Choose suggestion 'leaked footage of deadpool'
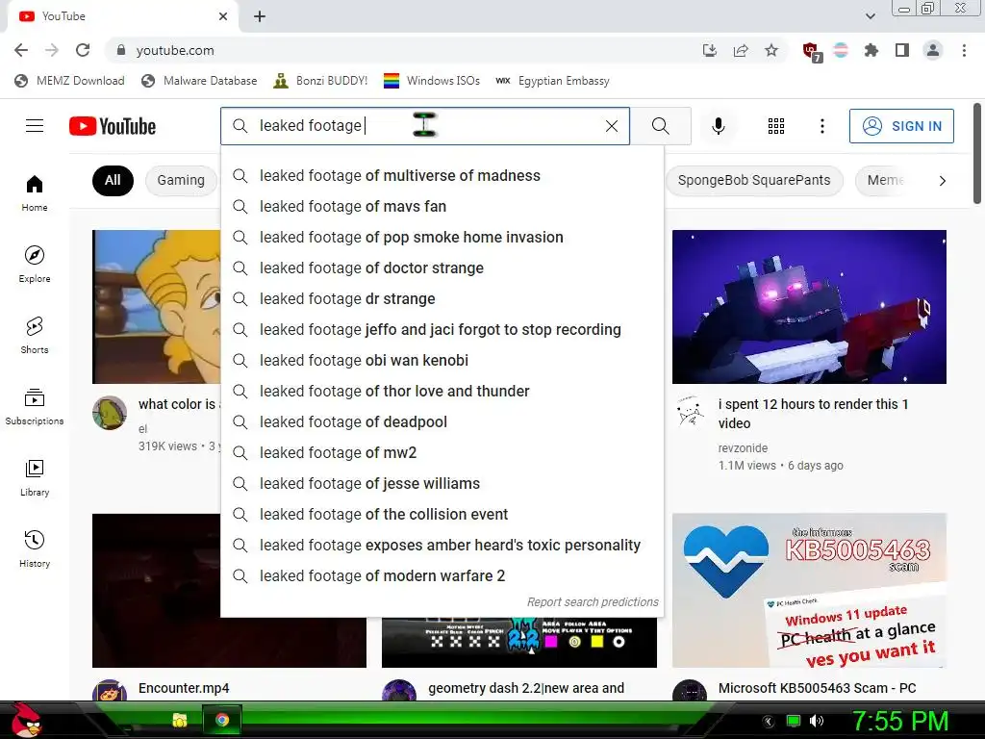This screenshot has width=985, height=739. [442, 422]
